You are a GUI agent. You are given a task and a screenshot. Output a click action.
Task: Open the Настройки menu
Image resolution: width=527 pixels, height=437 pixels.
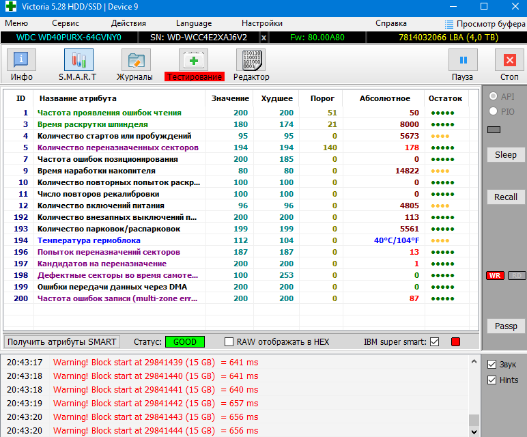[x=262, y=23]
